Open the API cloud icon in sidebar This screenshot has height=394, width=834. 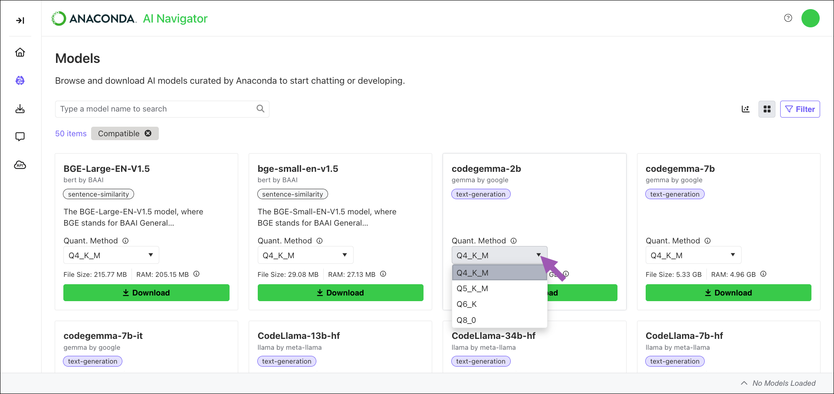pyautogui.click(x=20, y=164)
